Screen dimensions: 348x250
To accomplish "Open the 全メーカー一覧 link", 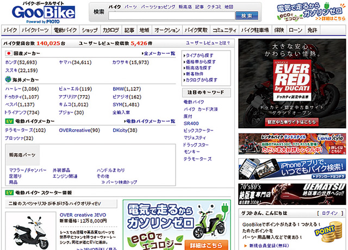I will coord(158,53).
